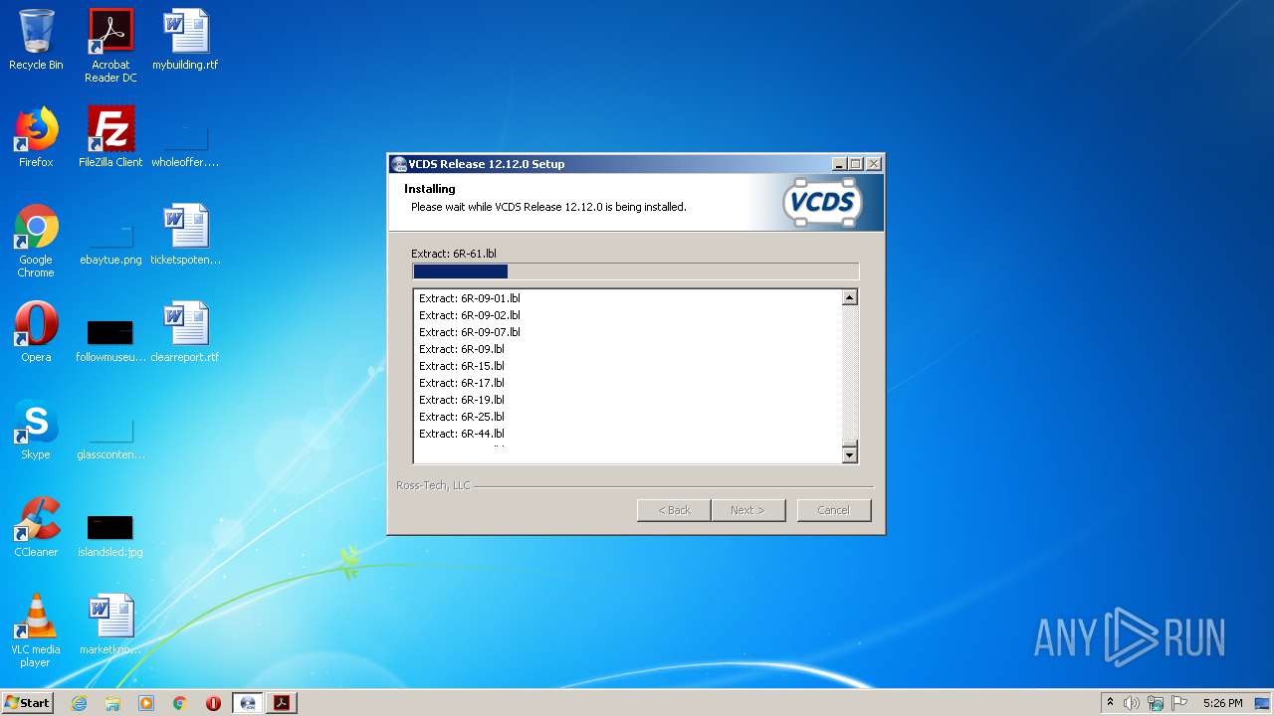
Task: Launch Acrobat Reader DC from desktop
Action: [x=110, y=46]
